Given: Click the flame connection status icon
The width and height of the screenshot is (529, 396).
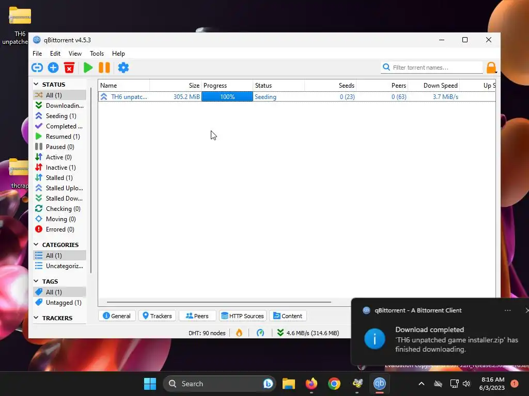Looking at the screenshot, I should 239,333.
